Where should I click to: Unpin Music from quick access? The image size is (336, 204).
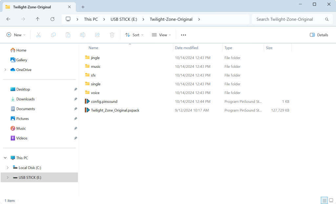[x=75, y=128]
